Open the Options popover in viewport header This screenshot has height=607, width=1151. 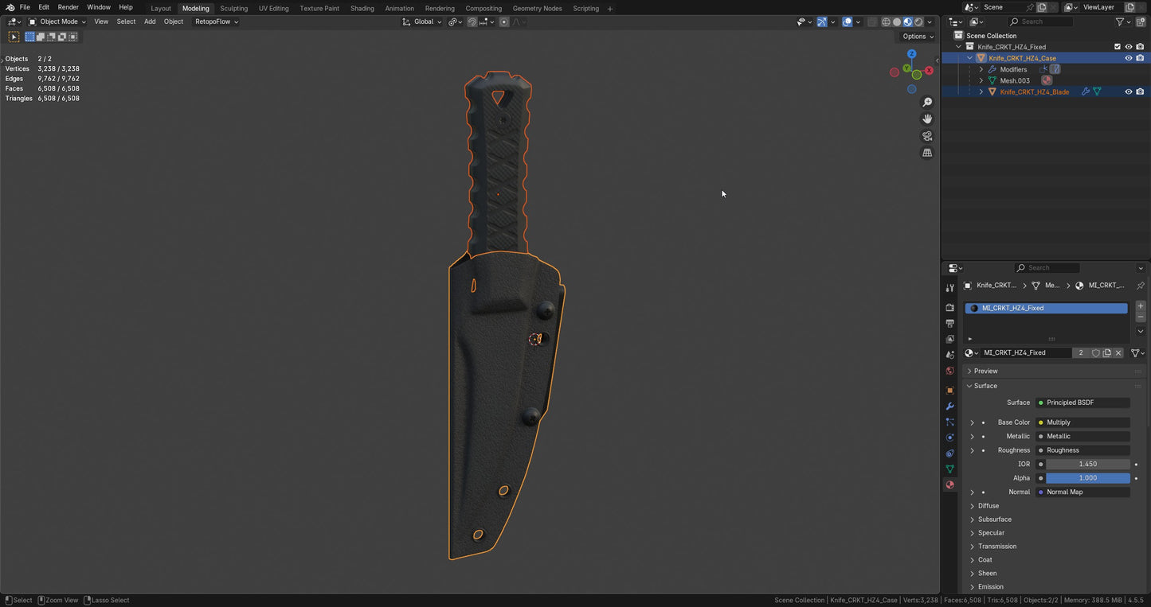pyautogui.click(x=916, y=36)
